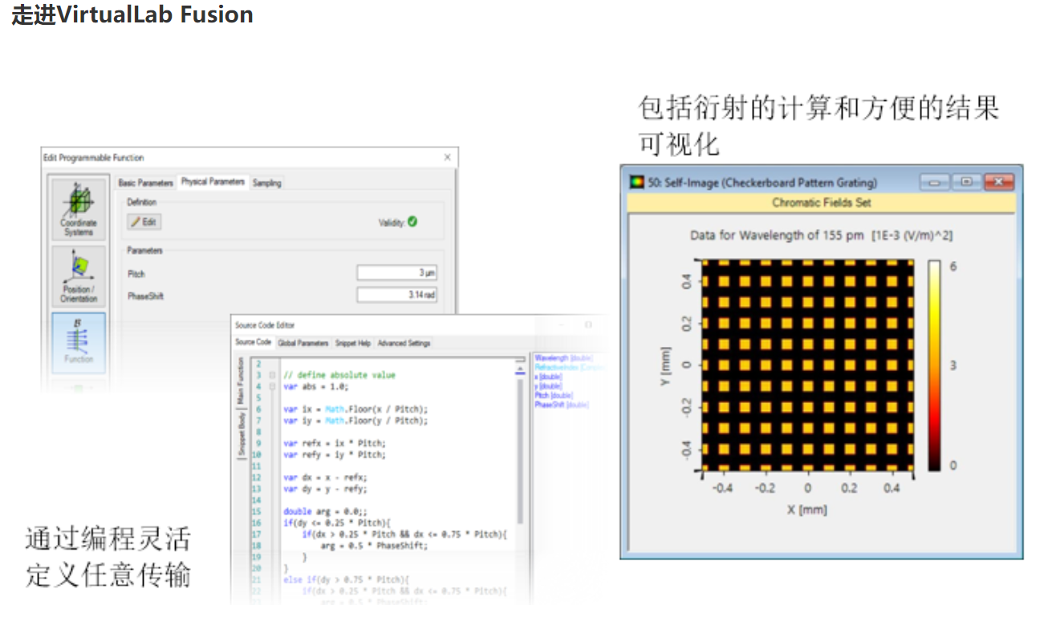Screen dimensions: 1048x629
Task: Select x [double] in the variable list
Action: coord(549,376)
